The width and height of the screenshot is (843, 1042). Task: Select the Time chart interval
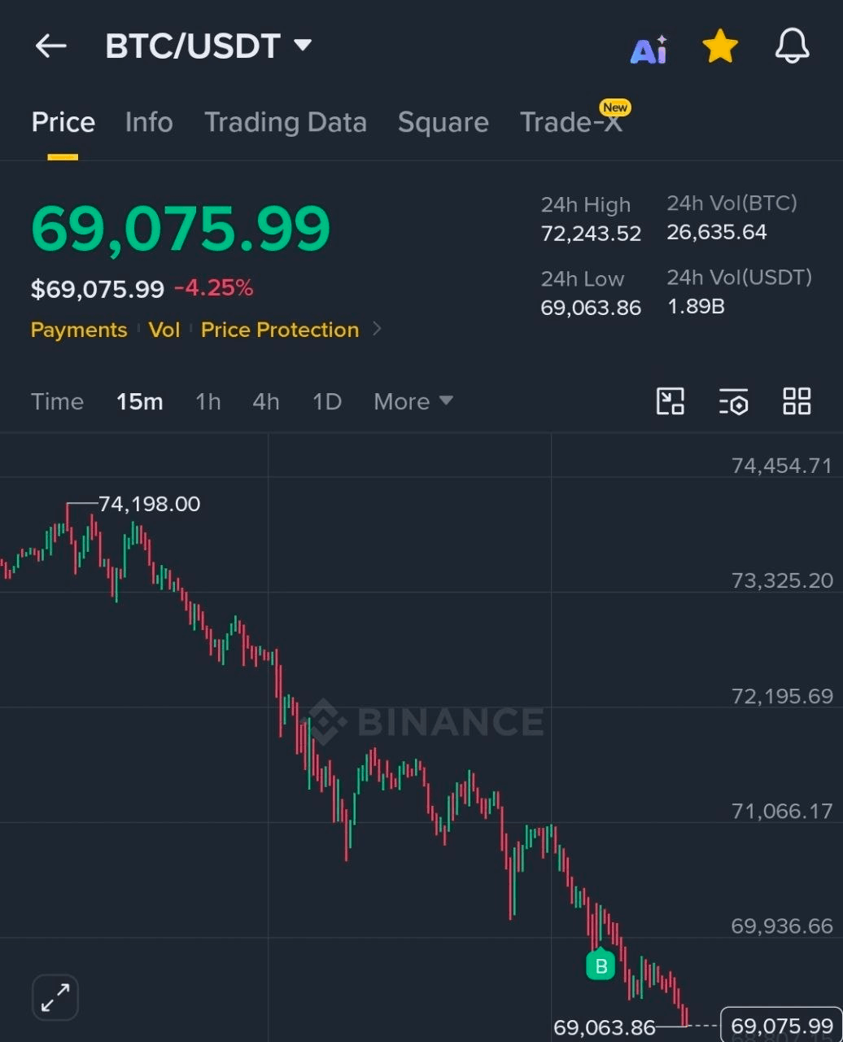tap(57, 401)
